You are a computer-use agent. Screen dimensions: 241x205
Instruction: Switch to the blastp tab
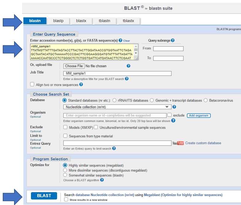click(58, 21)
